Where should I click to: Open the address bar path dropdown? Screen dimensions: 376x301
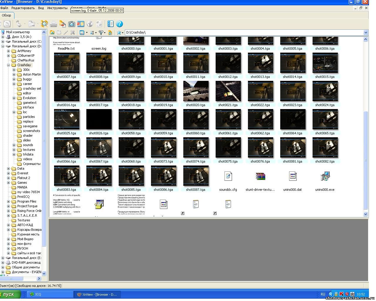(x=366, y=32)
